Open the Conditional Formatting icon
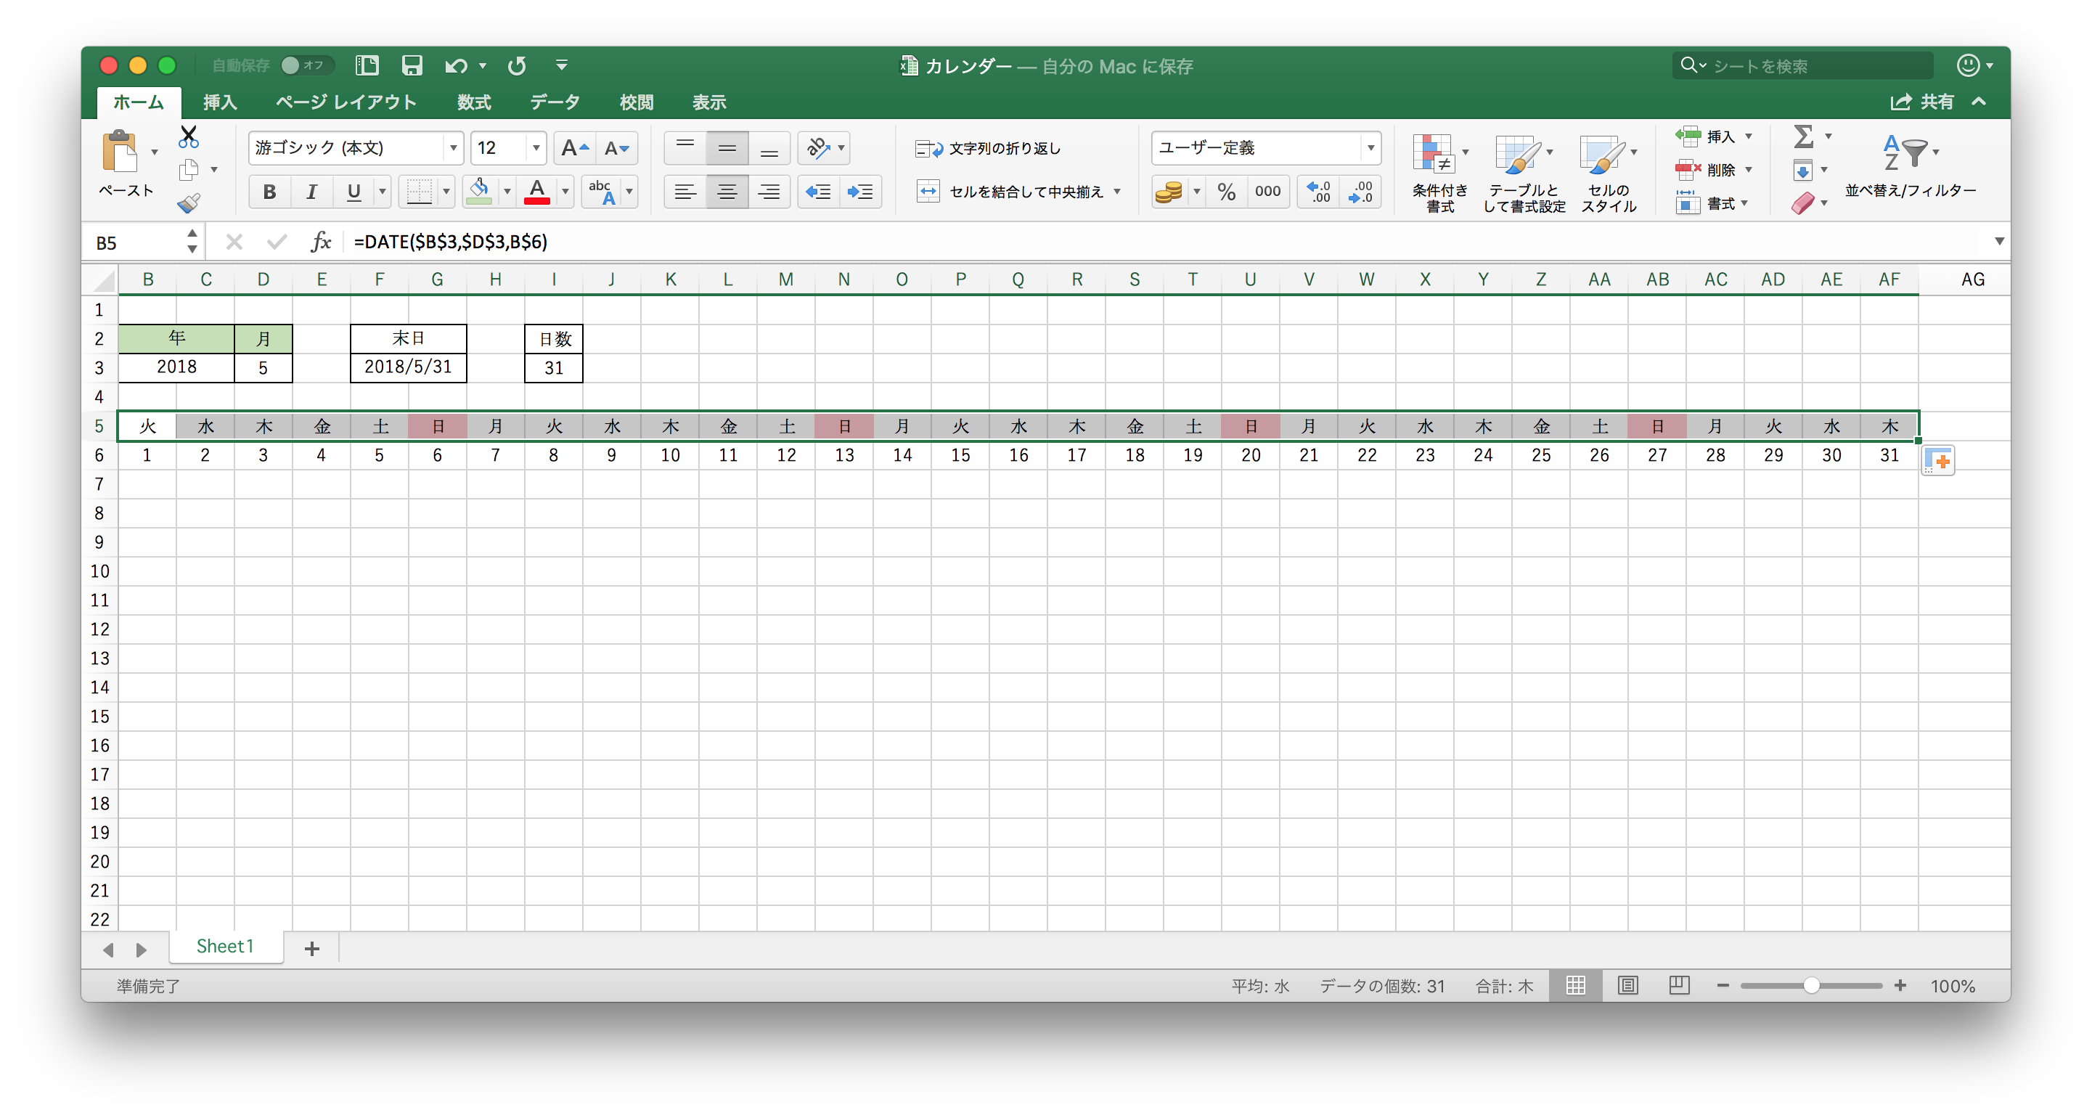This screenshot has width=2092, height=1118. pos(1433,155)
